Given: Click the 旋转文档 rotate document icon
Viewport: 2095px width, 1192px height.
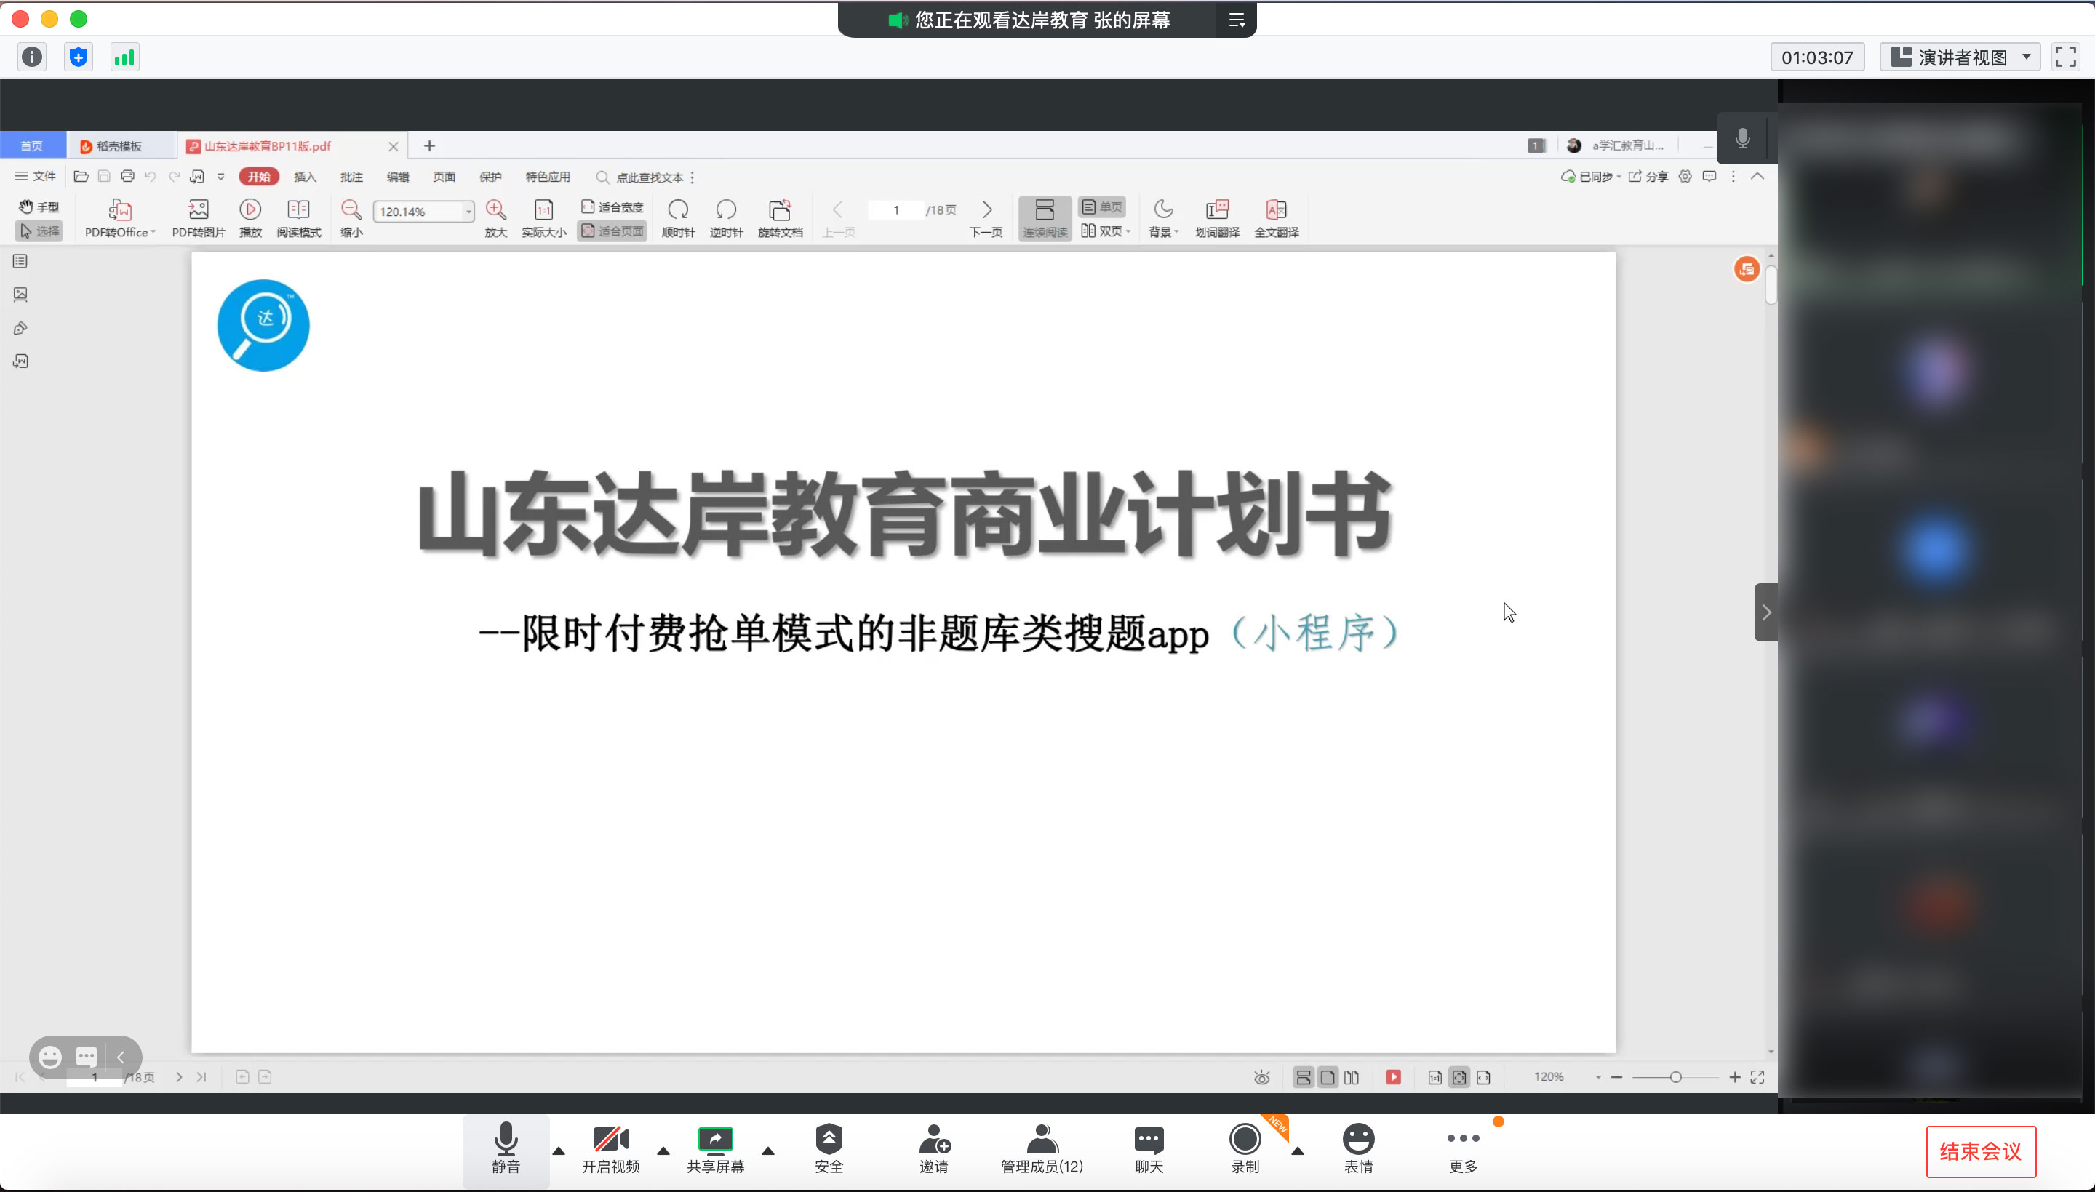Looking at the screenshot, I should pos(779,210).
